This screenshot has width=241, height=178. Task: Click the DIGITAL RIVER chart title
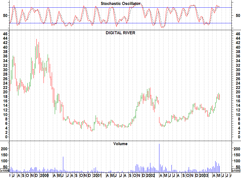(120, 33)
